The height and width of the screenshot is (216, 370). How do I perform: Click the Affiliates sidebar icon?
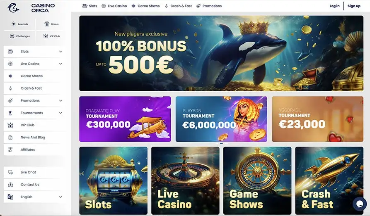pyautogui.click(x=10, y=150)
